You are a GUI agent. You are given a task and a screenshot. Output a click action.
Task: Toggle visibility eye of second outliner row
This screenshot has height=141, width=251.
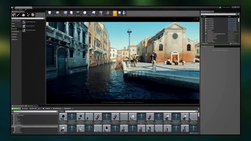[202, 20]
